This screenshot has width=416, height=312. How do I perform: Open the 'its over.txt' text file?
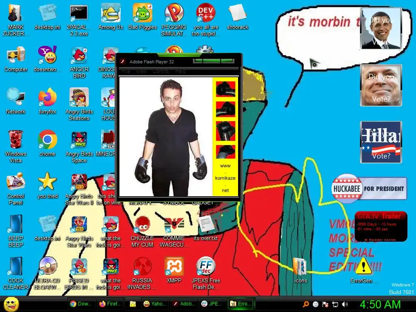pos(206,227)
